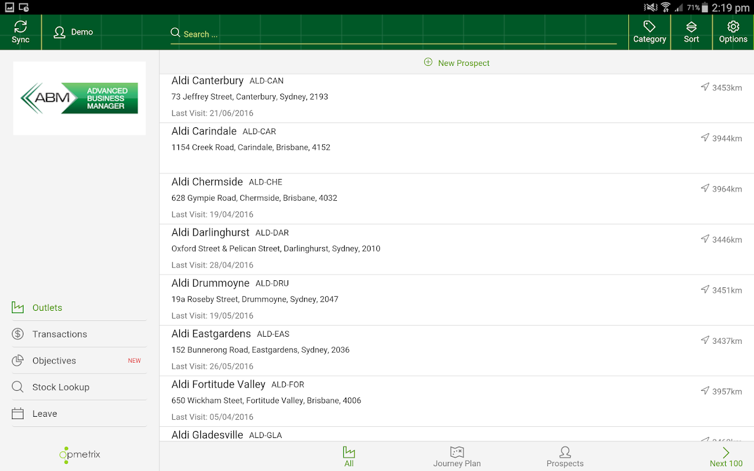The height and width of the screenshot is (471, 754).
Task: Tap navigation arrow for Aldi Darlinghurst
Action: (705, 239)
